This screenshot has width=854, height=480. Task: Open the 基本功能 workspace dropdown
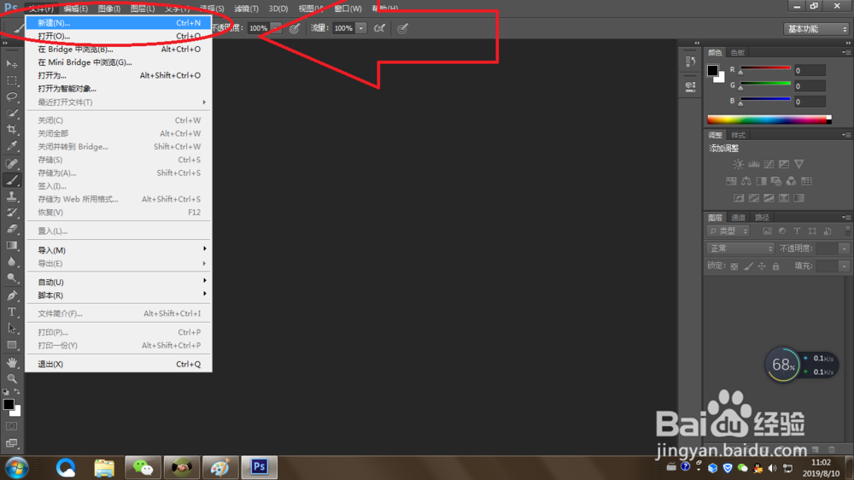(x=816, y=29)
